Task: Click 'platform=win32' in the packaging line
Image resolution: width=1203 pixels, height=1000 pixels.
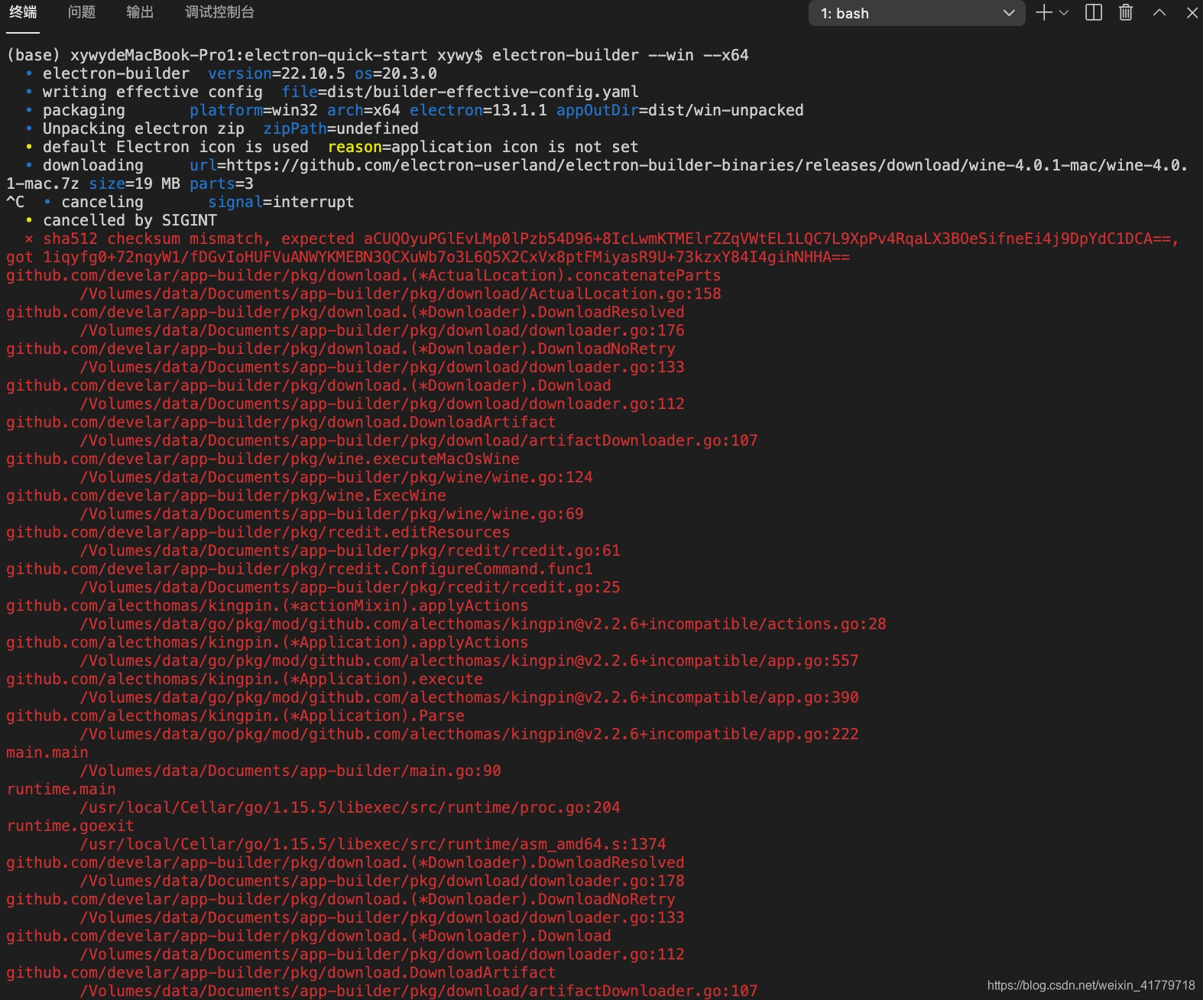Action: (x=254, y=110)
